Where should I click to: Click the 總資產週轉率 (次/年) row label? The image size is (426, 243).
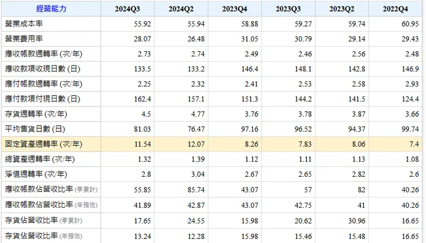point(40,159)
